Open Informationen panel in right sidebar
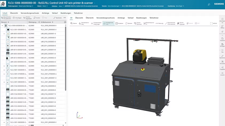The height and width of the screenshot is (126, 225). (222, 21)
